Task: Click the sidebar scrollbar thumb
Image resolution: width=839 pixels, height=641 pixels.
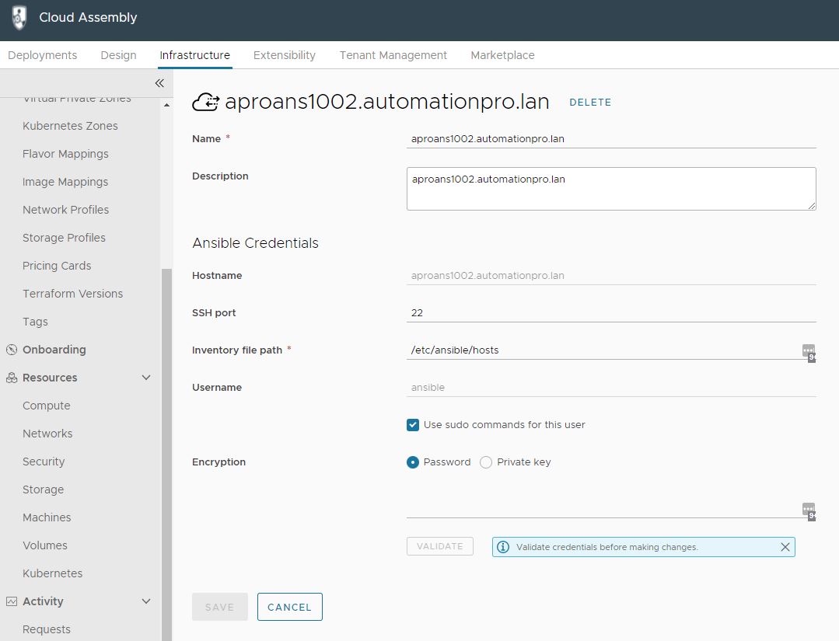Action: pyautogui.click(x=167, y=455)
